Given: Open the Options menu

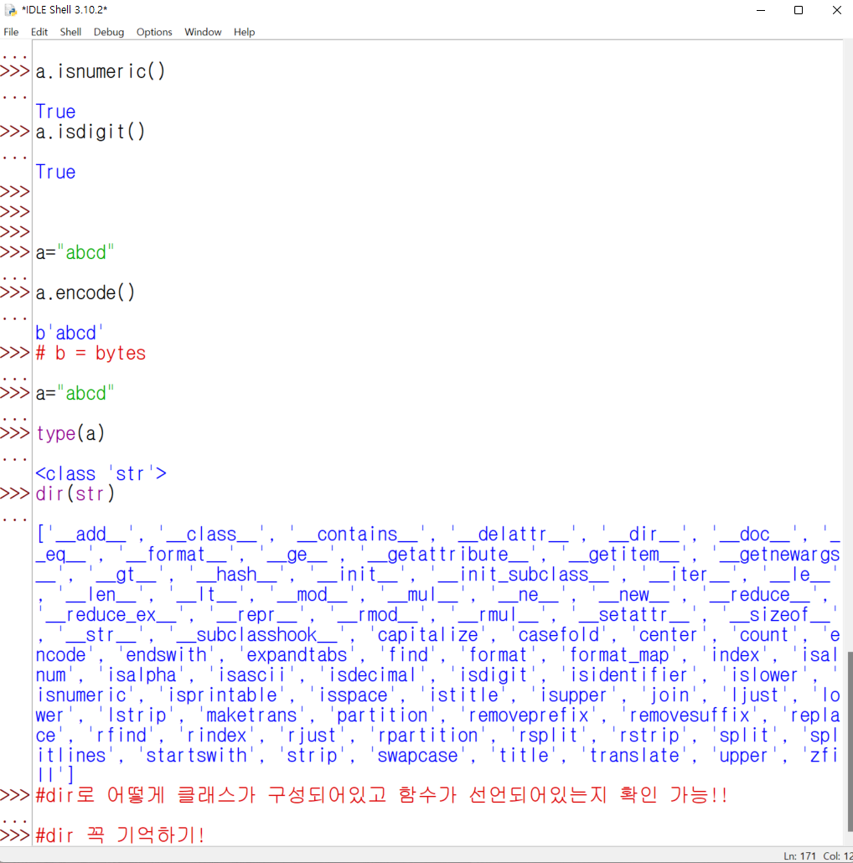Looking at the screenshot, I should point(154,32).
